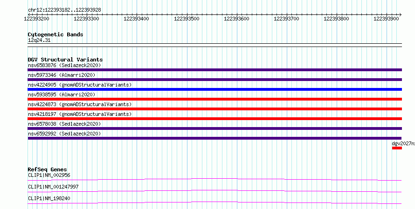The image size is (415, 209).
Task: Click the red bar under nsv5938595
Action: tap(214, 99)
